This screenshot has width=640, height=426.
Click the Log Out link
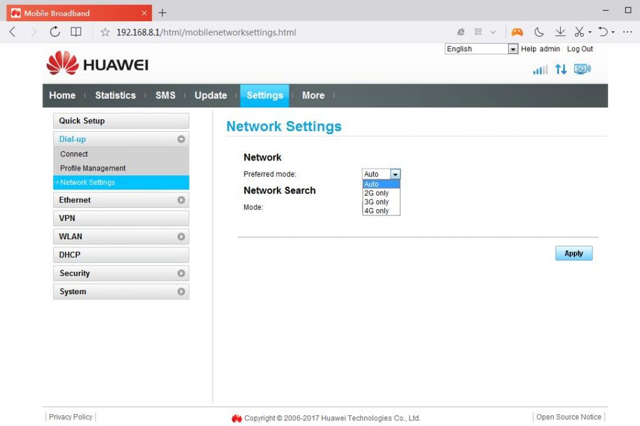[579, 49]
